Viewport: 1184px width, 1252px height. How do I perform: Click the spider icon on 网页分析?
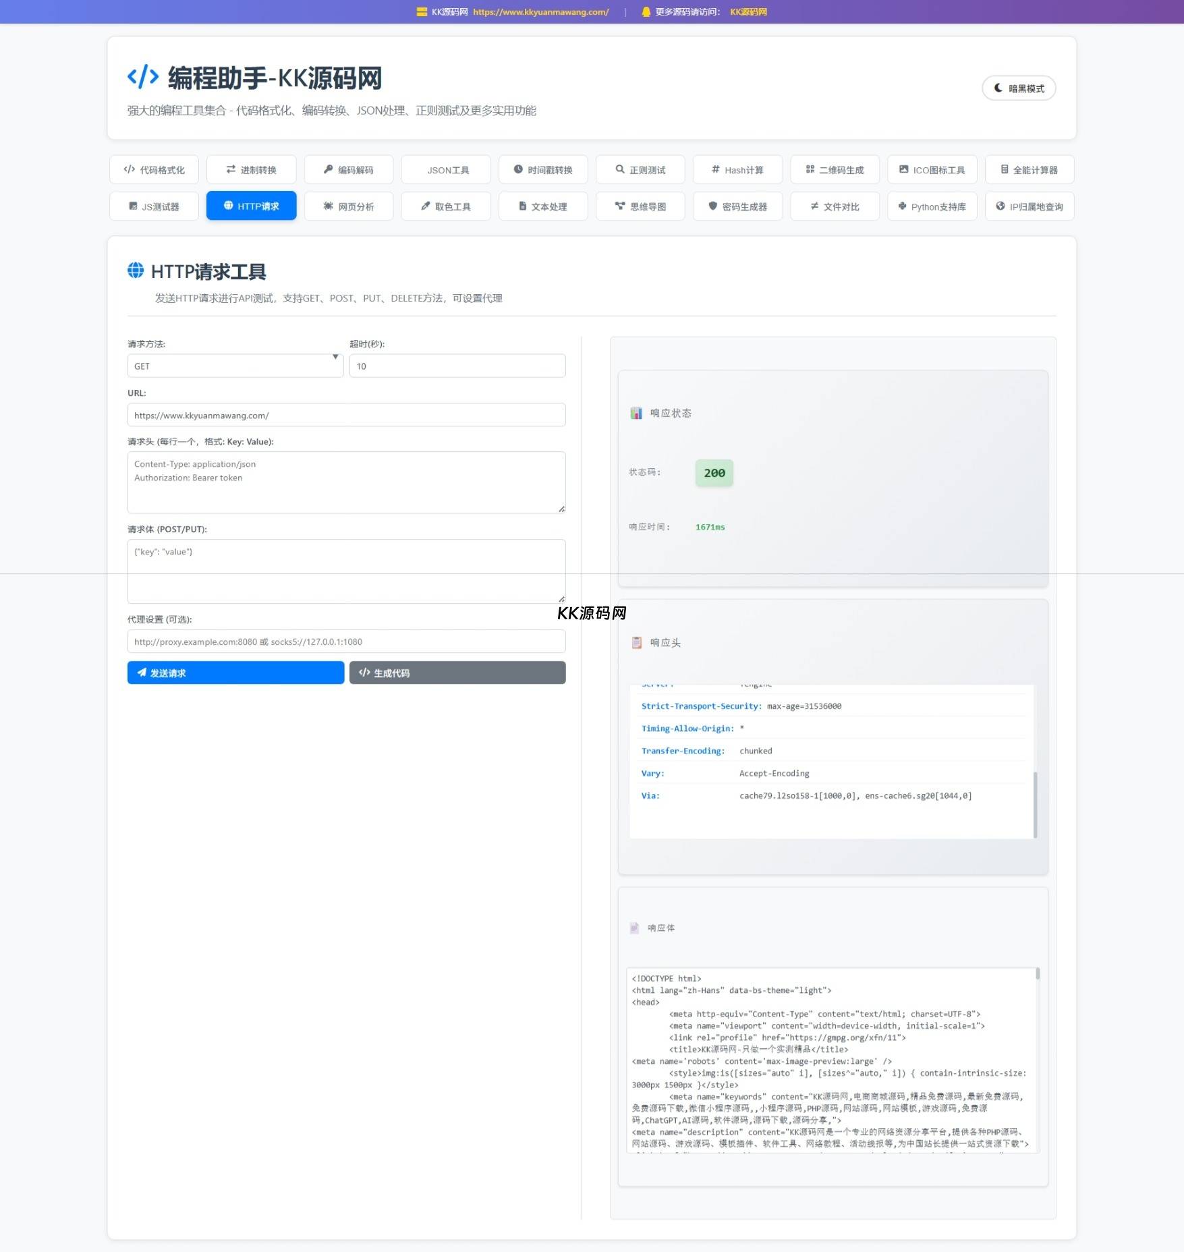click(x=328, y=206)
